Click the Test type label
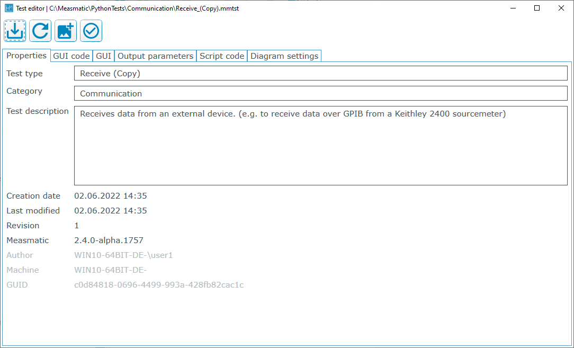The height and width of the screenshot is (348, 574). (24, 74)
